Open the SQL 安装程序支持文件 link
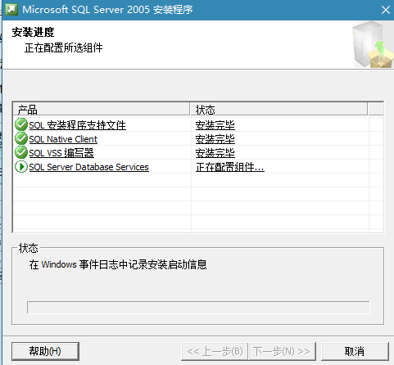Screen dimensions: 394x365 point(78,125)
